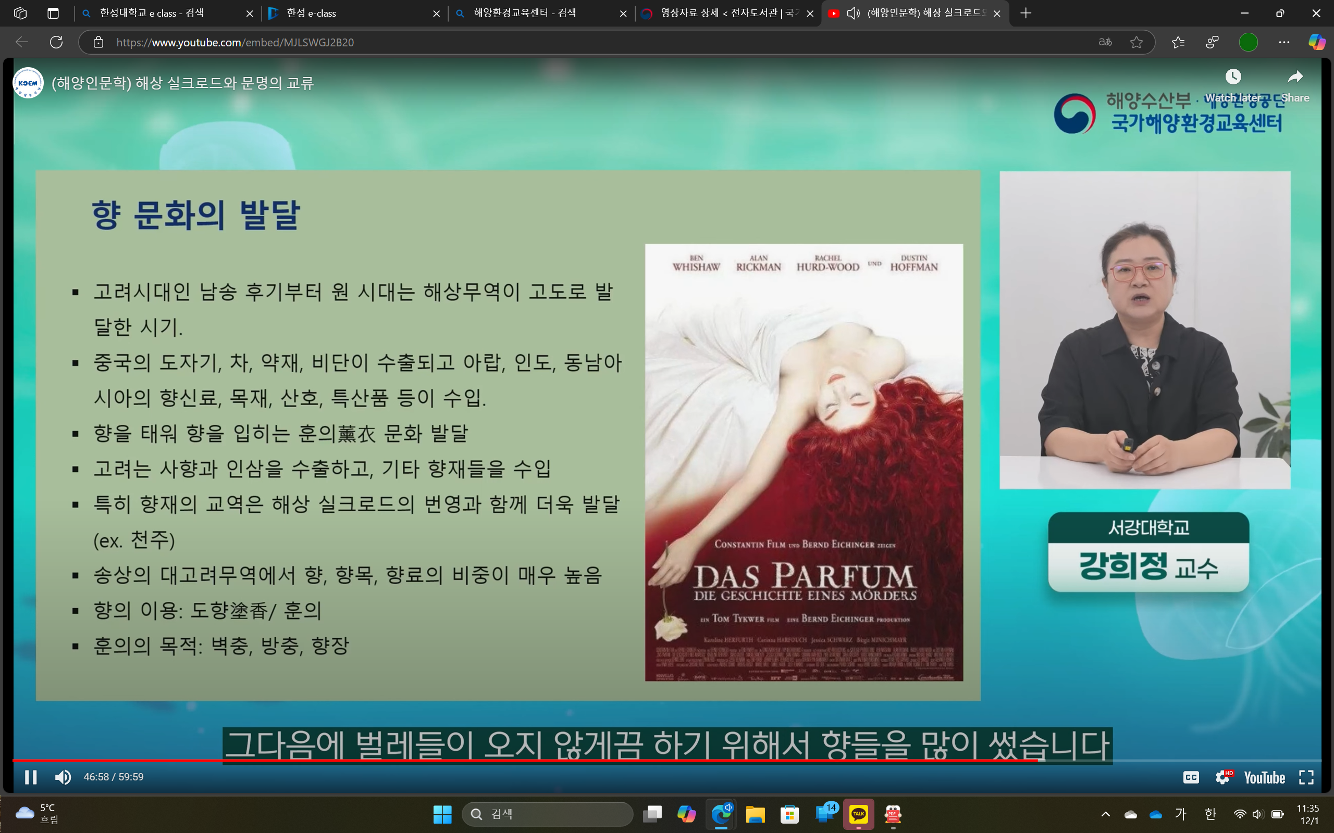Image resolution: width=1334 pixels, height=833 pixels.
Task: Click the Watch later clock icon
Action: (x=1233, y=77)
